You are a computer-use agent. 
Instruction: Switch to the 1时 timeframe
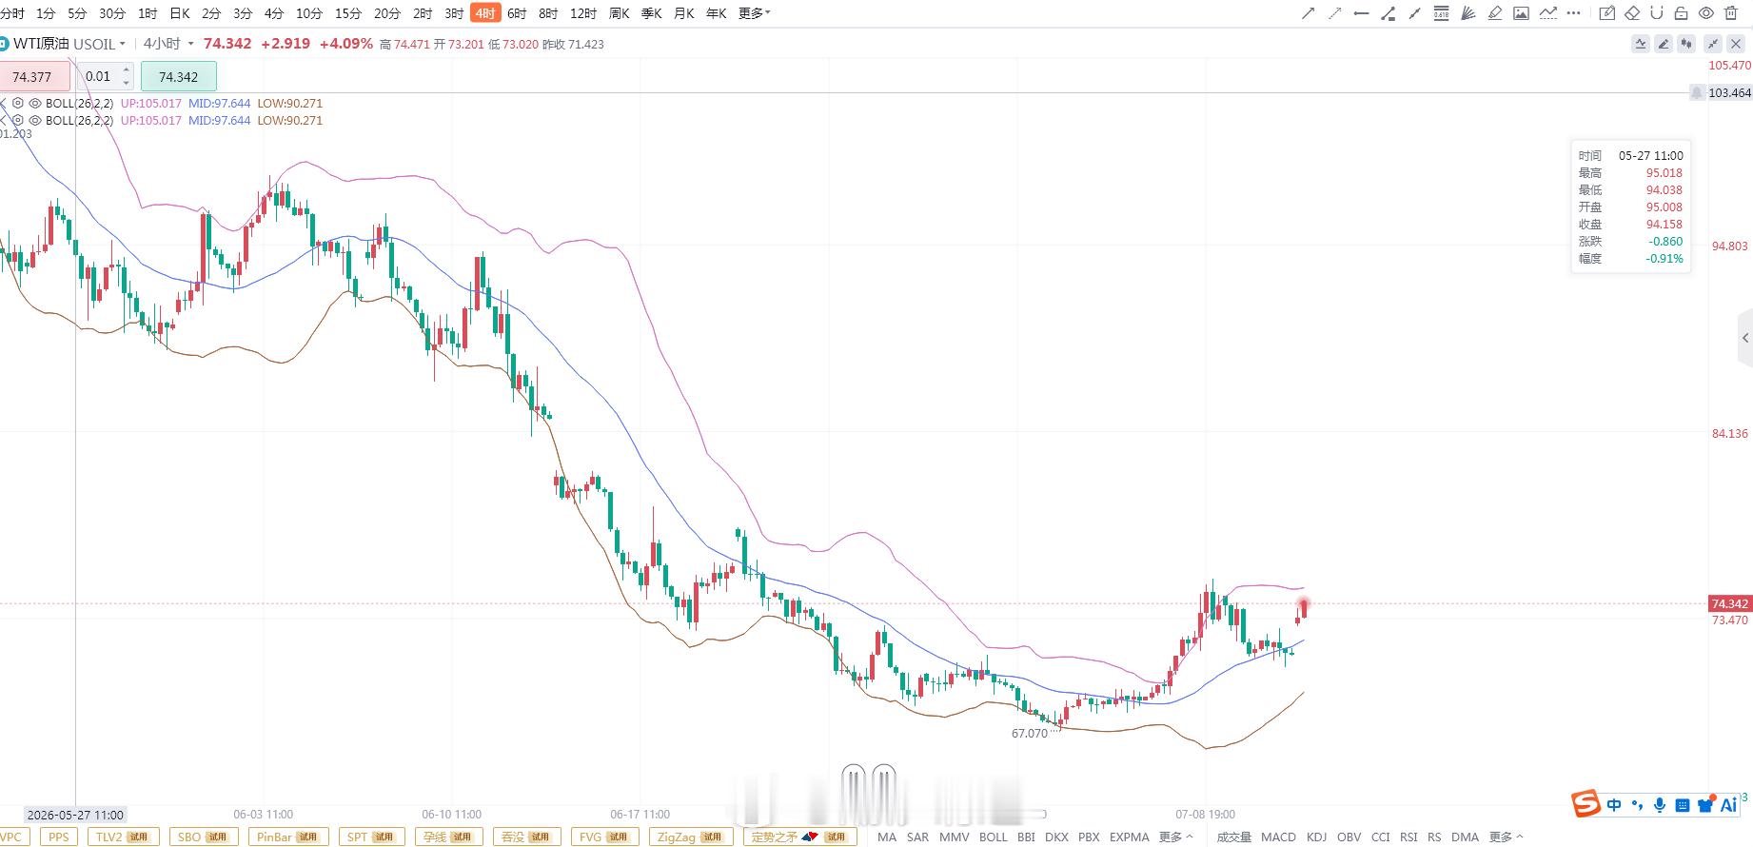(148, 13)
